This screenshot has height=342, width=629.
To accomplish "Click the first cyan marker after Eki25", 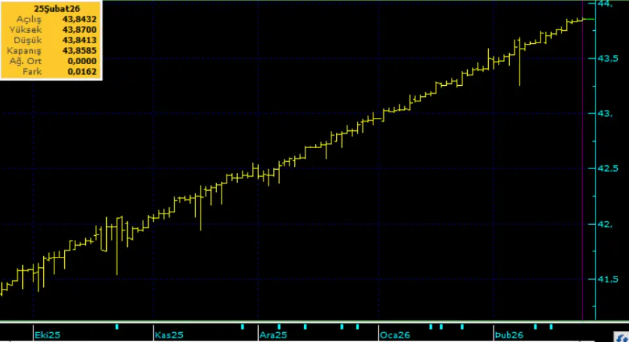I will pyautogui.click(x=117, y=326).
